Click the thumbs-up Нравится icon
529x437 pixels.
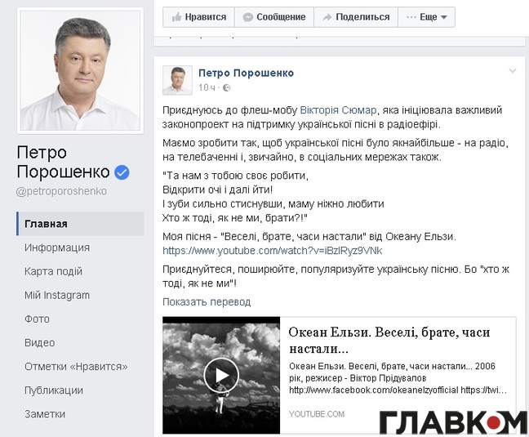tap(176, 17)
